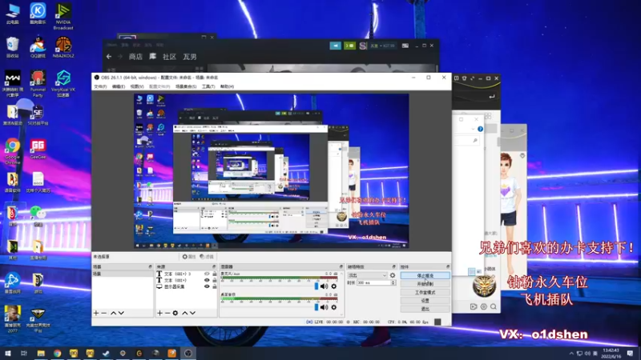Image resolution: width=641 pixels, height=360 pixels.
Task: Open the scene transition properties gear
Action: pyautogui.click(x=393, y=275)
